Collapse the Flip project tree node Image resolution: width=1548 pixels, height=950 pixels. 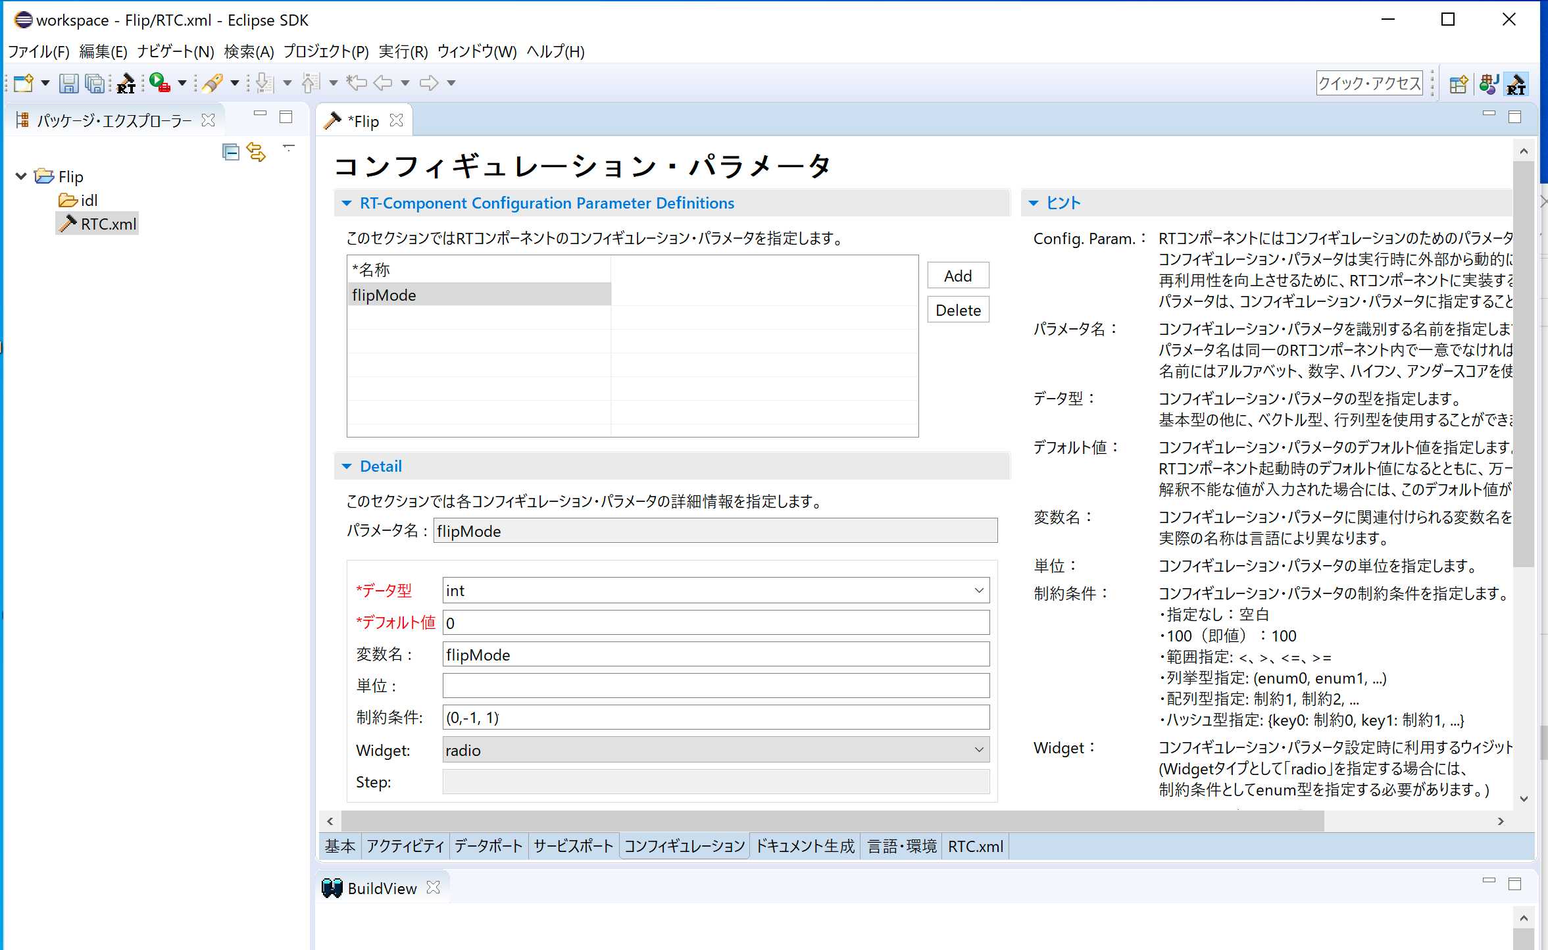(21, 176)
